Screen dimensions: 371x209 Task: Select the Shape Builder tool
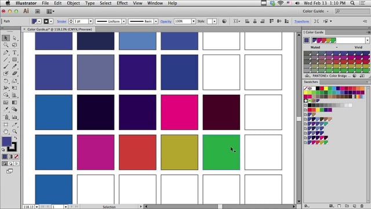(x=6, y=95)
